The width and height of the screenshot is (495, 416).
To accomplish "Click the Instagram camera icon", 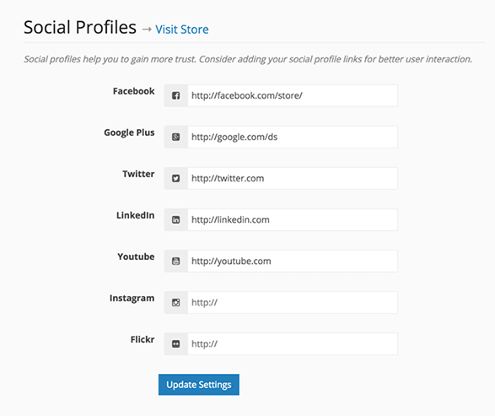I will 176,302.
